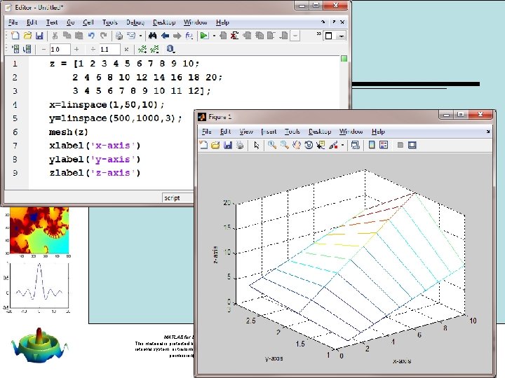Select Zoom In tool in Figure 1
Viewport: 505px width, 378px height.
(x=272, y=145)
